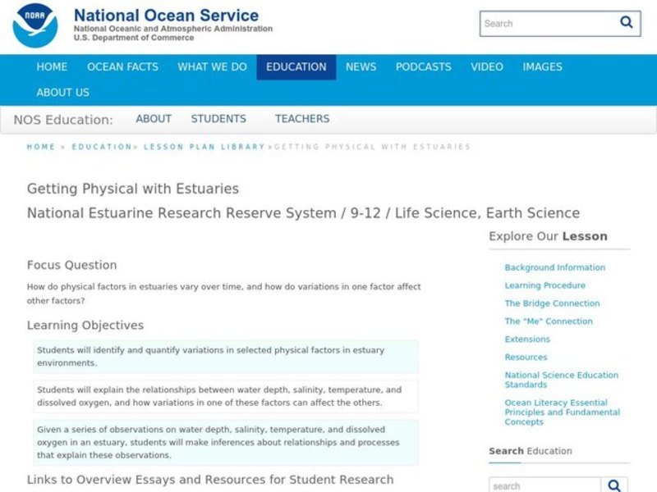
Task: Open the IMAGES section
Action: 541,67
